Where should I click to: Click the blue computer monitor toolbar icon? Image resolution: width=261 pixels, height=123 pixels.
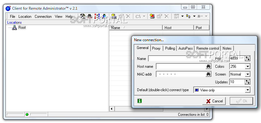tap(104, 16)
